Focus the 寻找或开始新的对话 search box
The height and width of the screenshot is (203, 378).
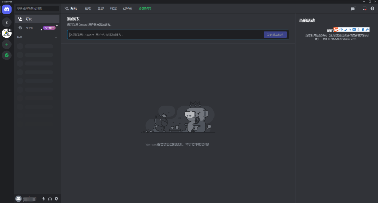pos(37,8)
